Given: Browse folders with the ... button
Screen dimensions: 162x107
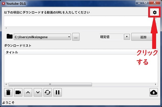Looking at the screenshot, I should pyautogui.click(x=76, y=37).
